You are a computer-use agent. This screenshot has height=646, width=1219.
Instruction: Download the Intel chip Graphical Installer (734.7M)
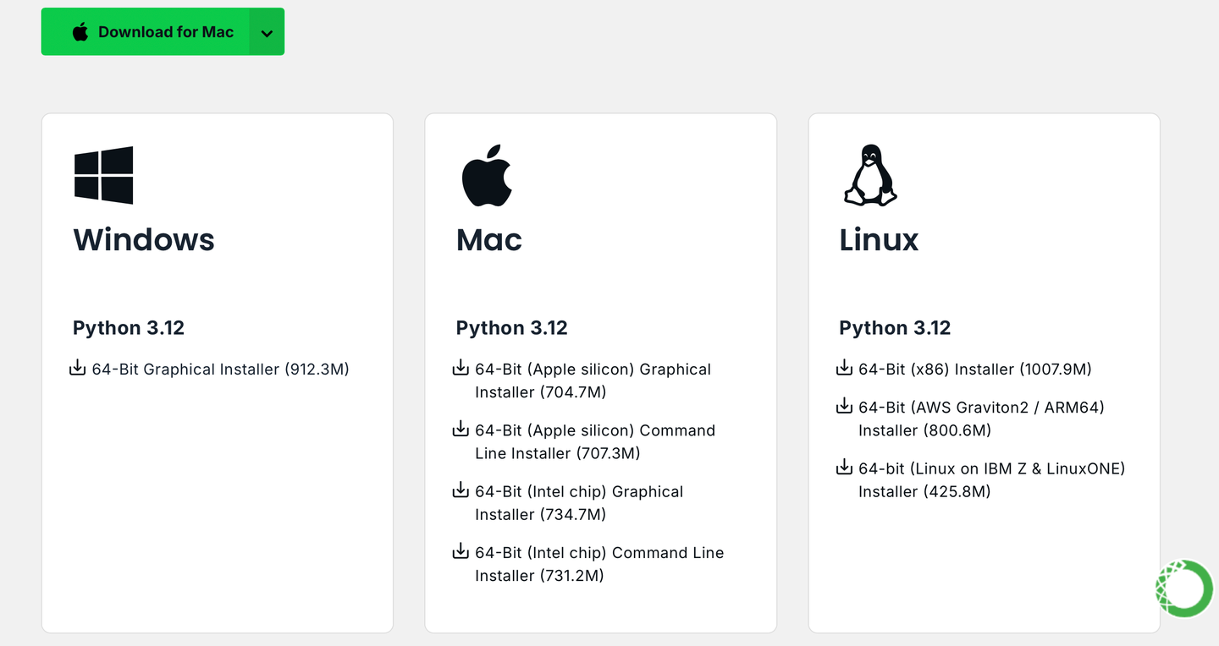pos(579,503)
